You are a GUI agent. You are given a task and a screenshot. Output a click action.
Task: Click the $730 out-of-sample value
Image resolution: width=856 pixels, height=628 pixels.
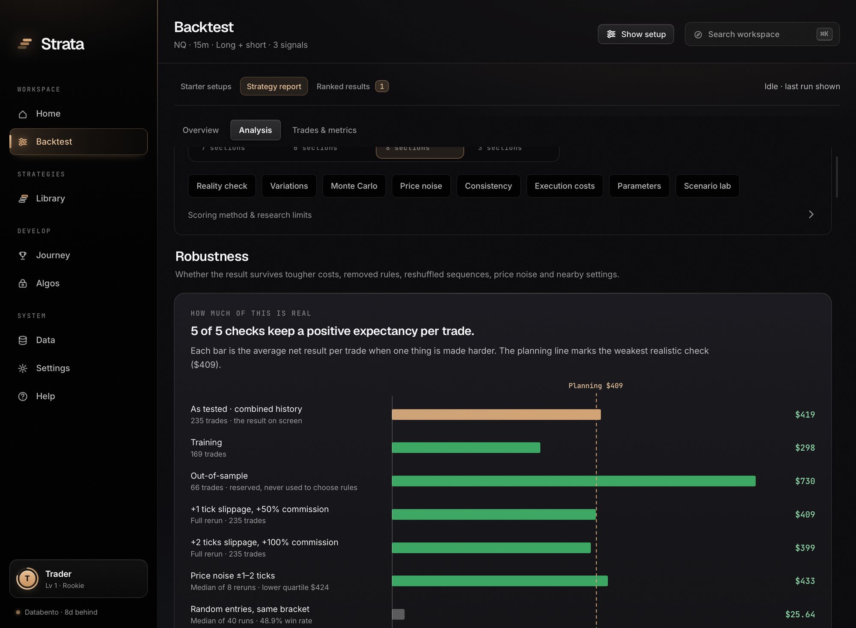tap(805, 481)
